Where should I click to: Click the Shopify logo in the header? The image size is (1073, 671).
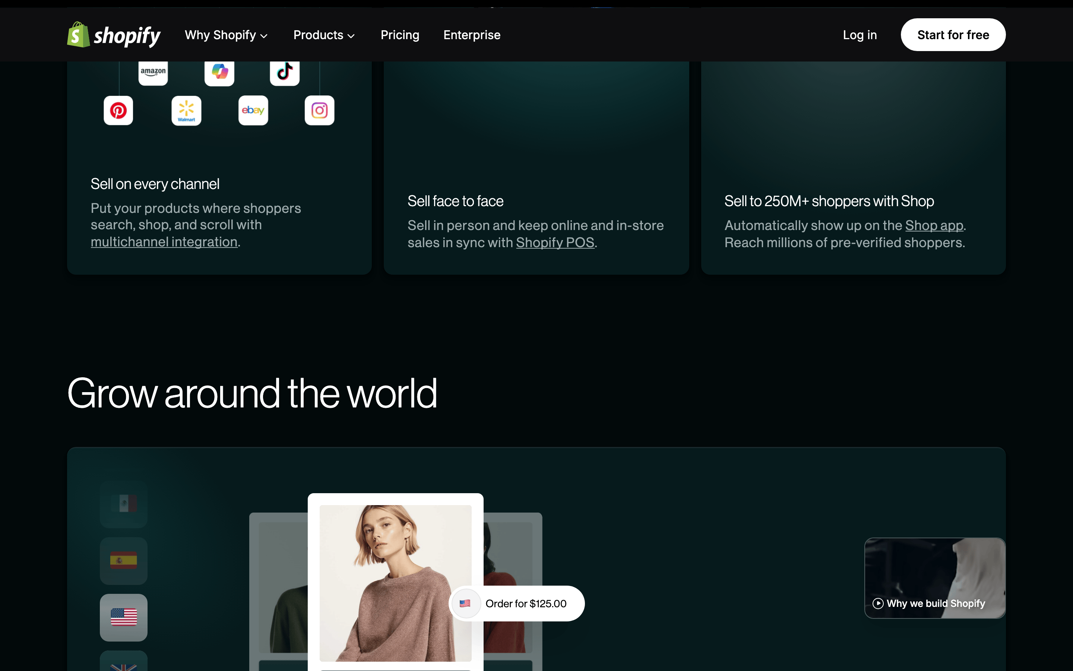(114, 35)
